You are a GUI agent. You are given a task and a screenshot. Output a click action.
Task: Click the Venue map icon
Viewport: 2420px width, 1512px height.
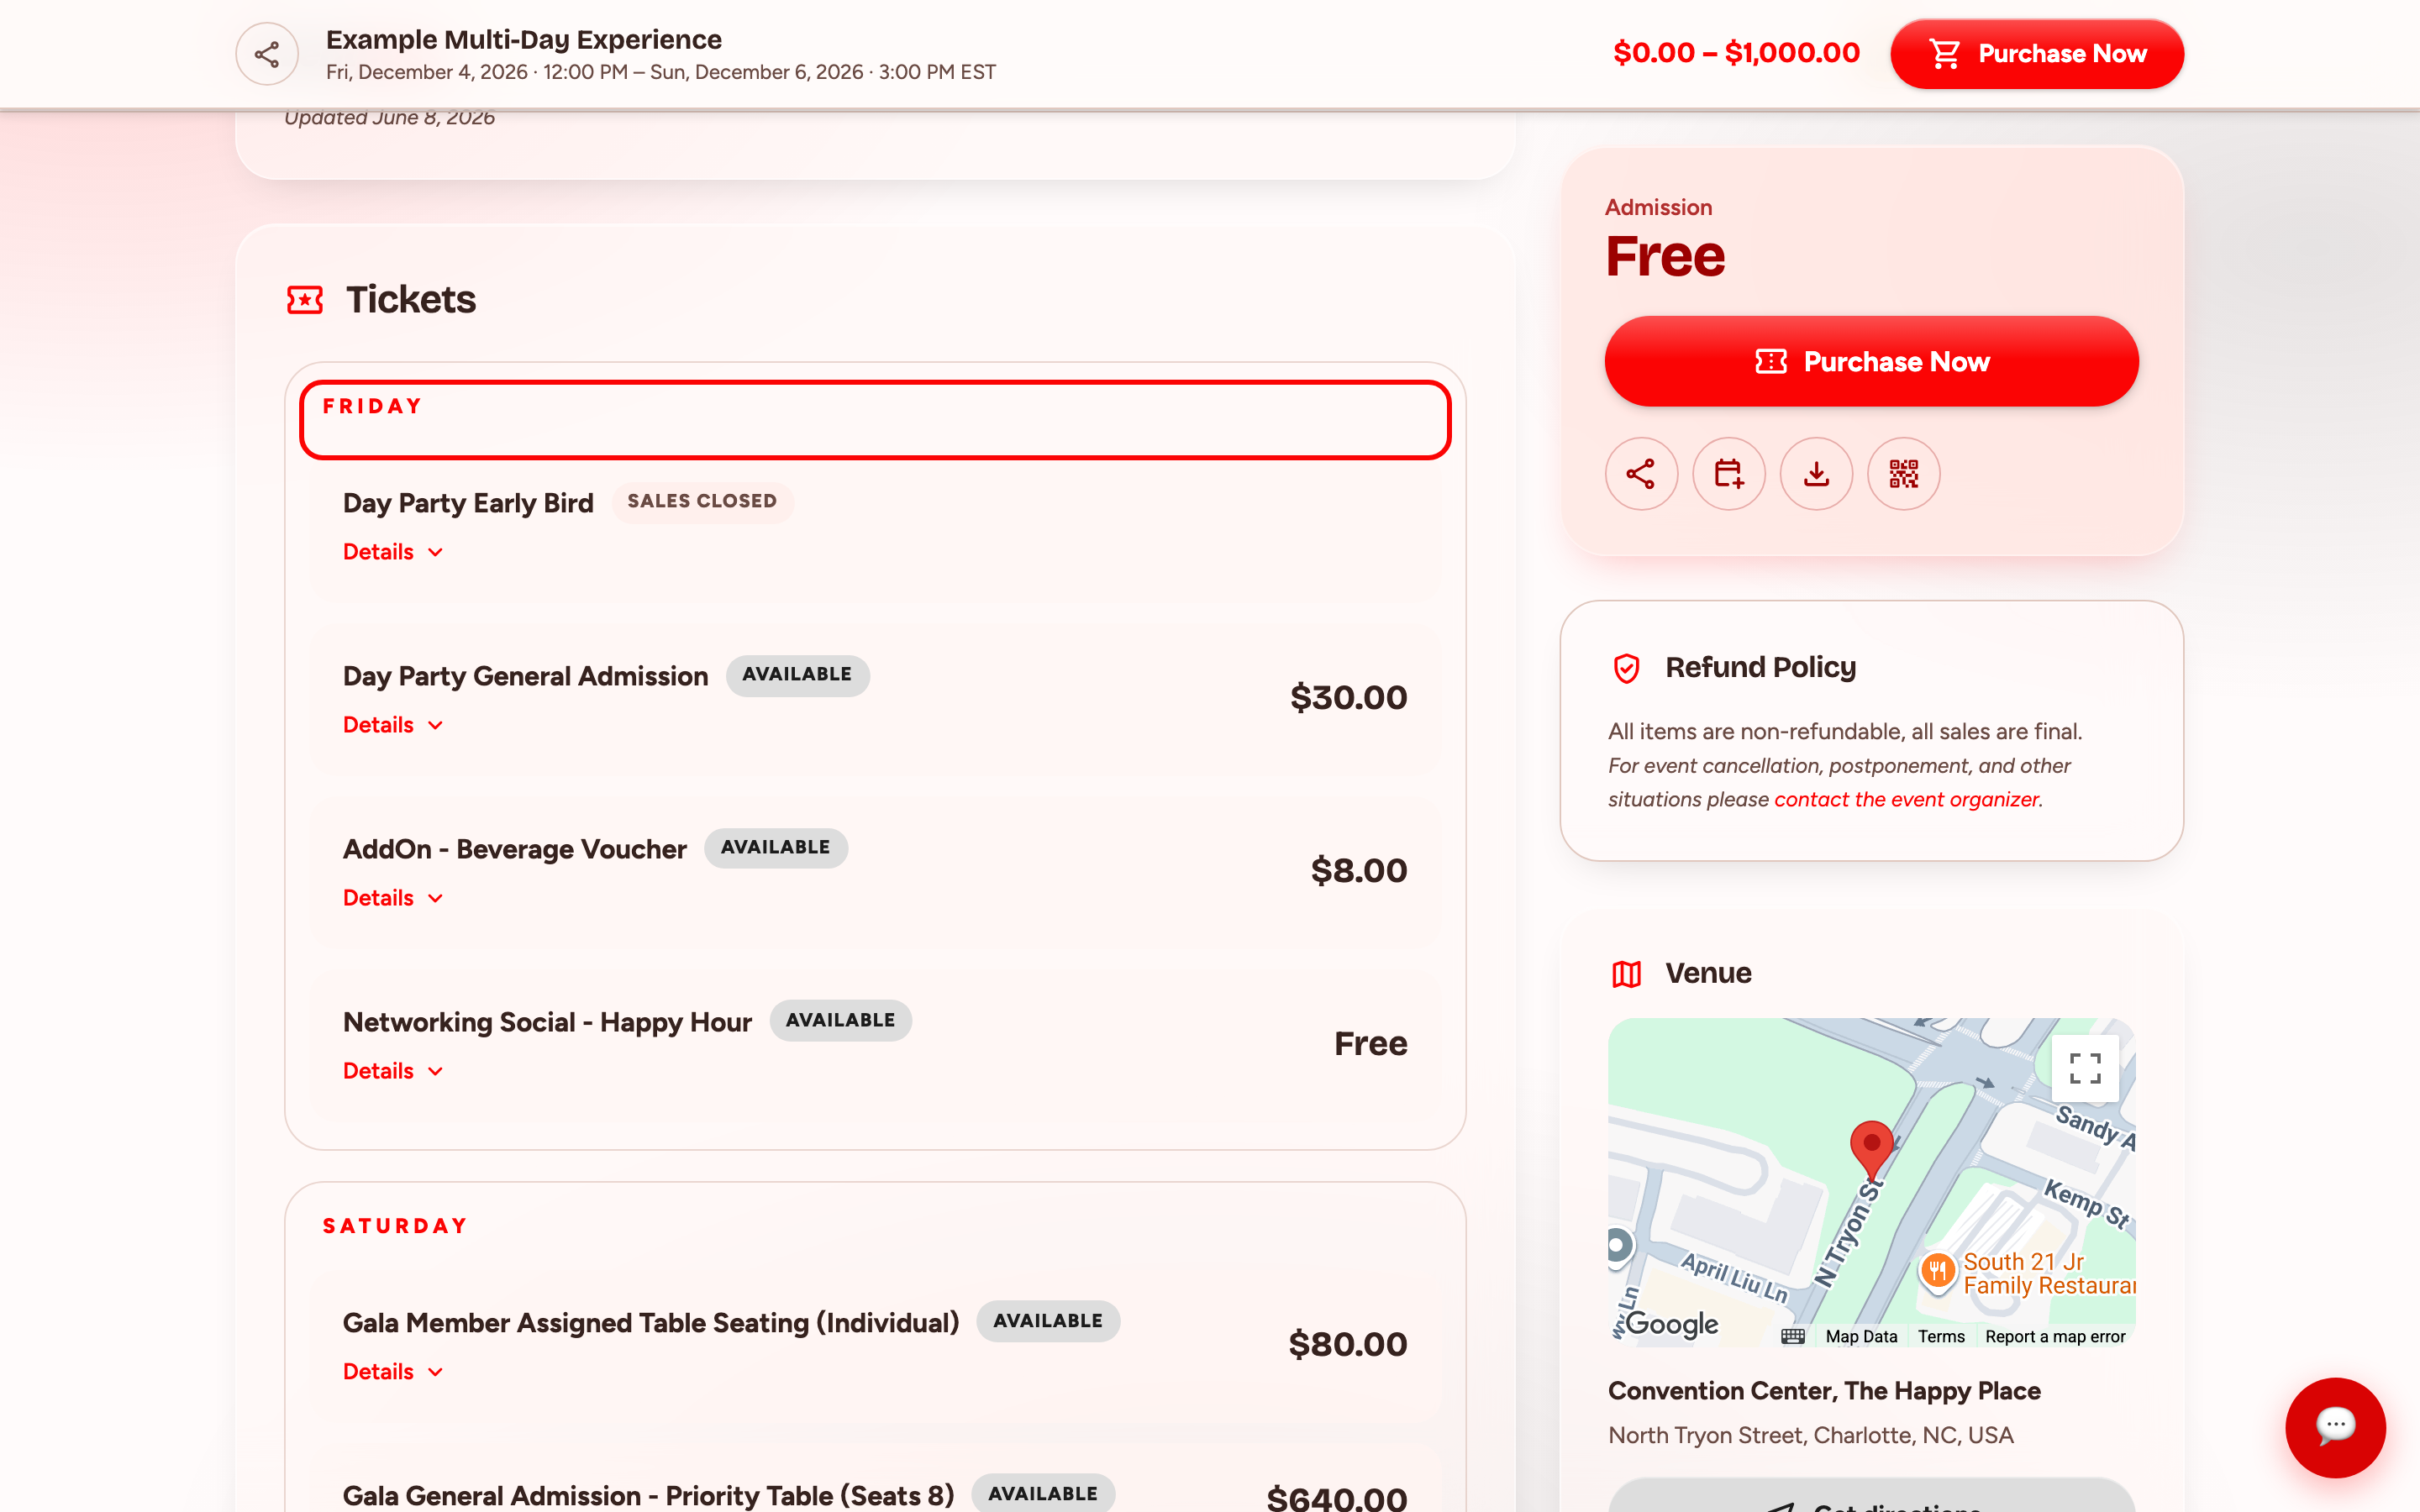(1627, 974)
